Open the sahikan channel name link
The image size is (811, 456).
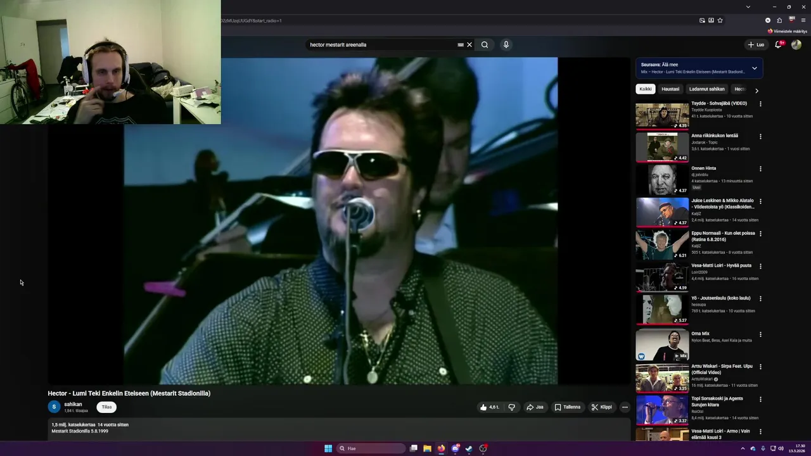click(x=73, y=404)
